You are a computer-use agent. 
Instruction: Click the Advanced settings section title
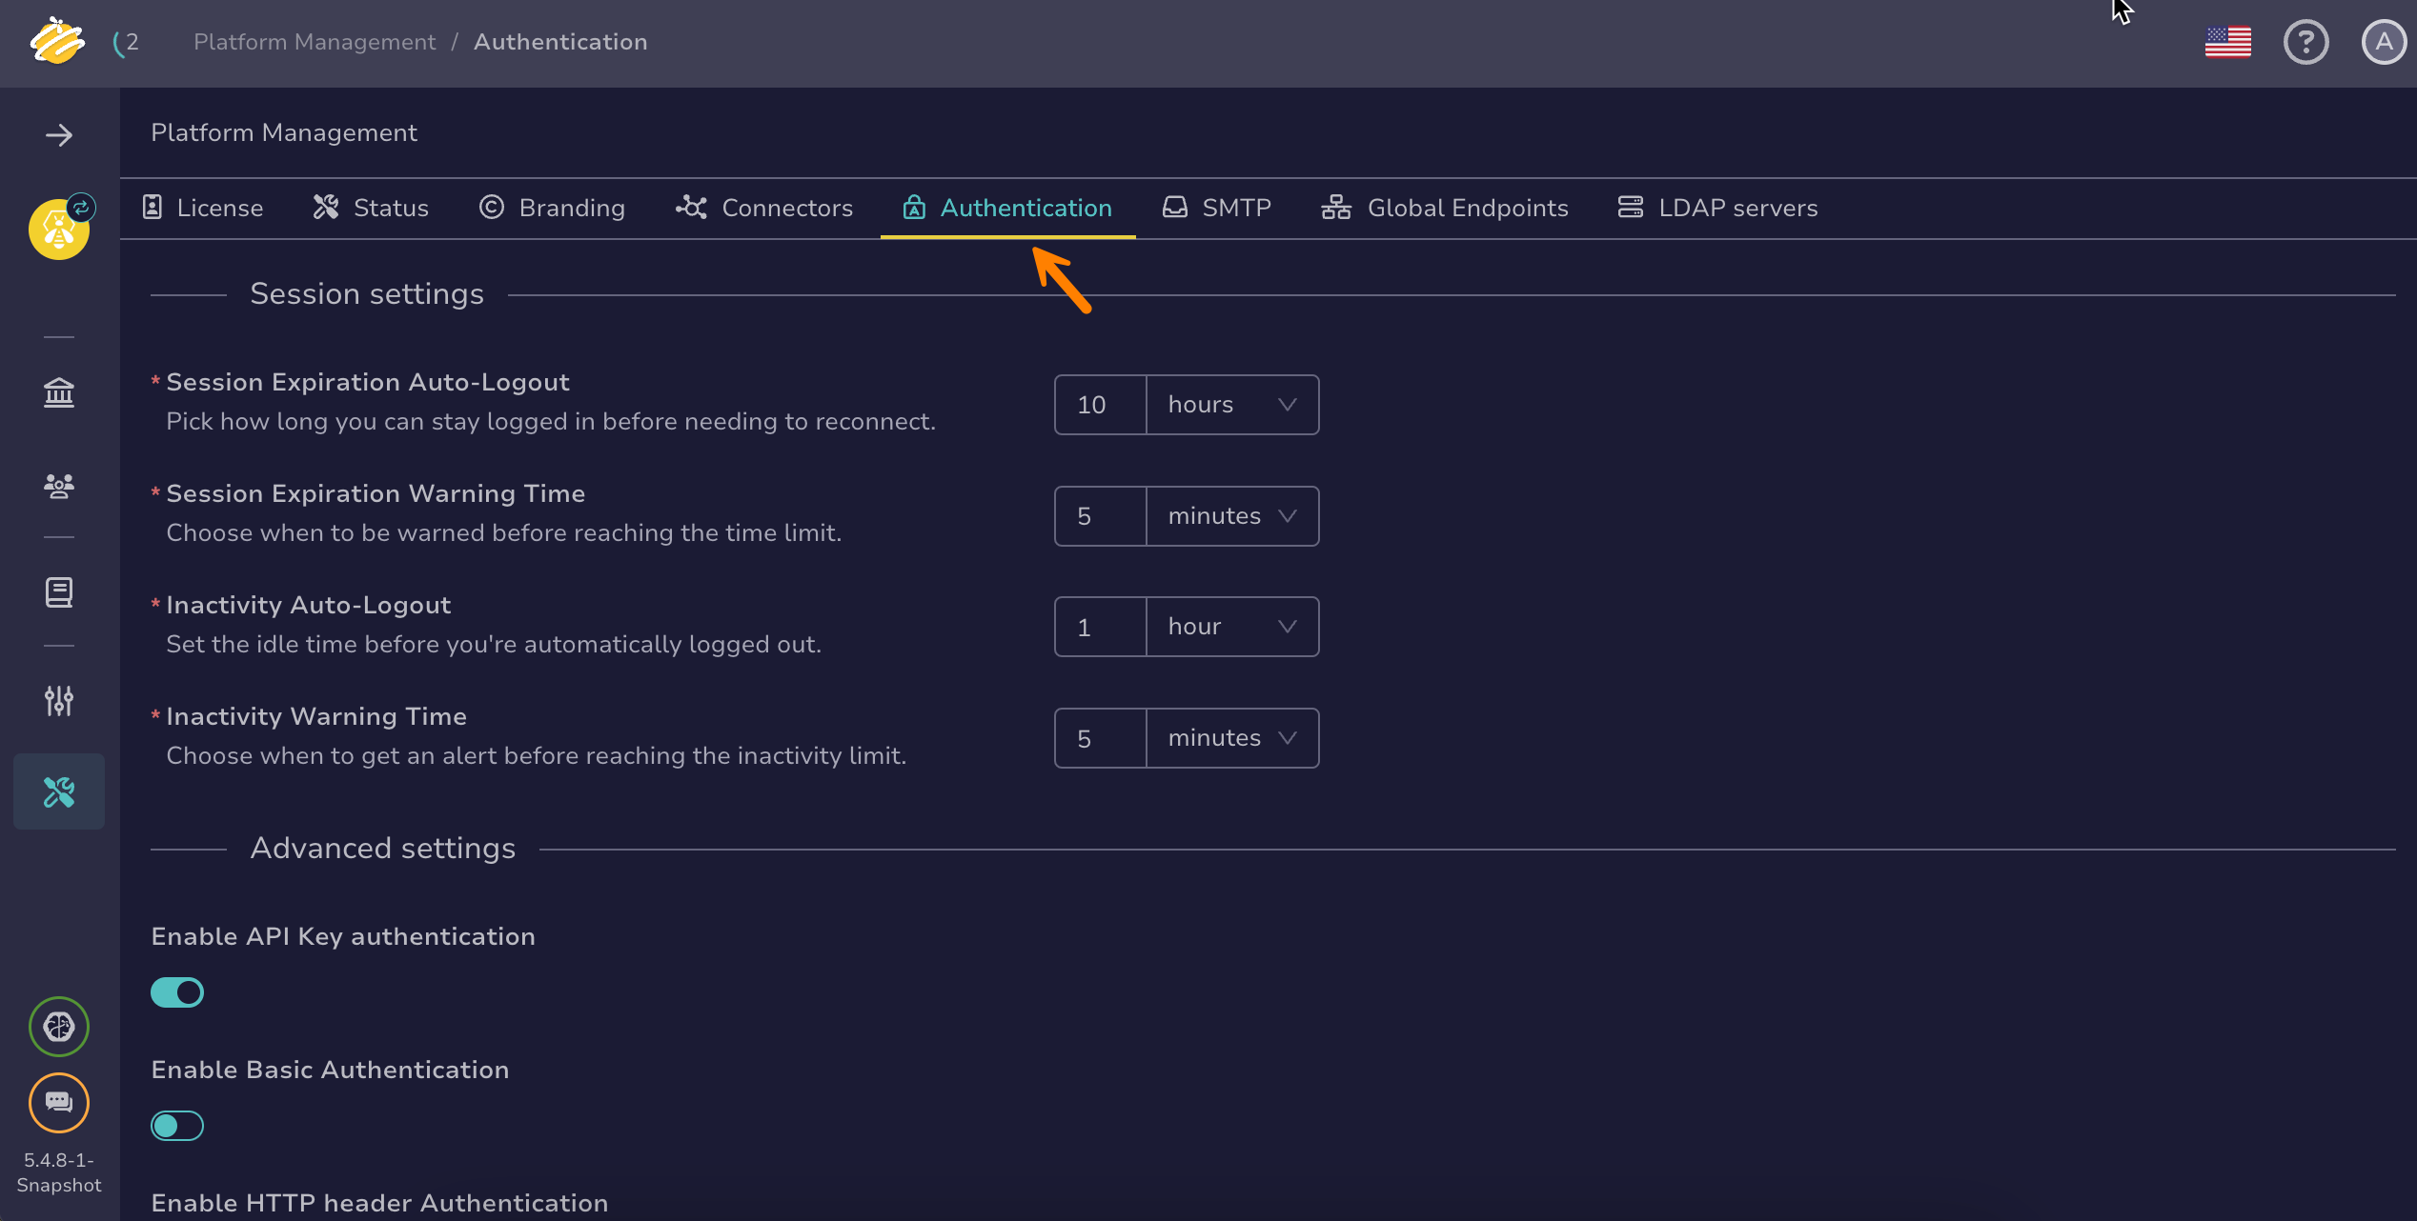click(383, 849)
